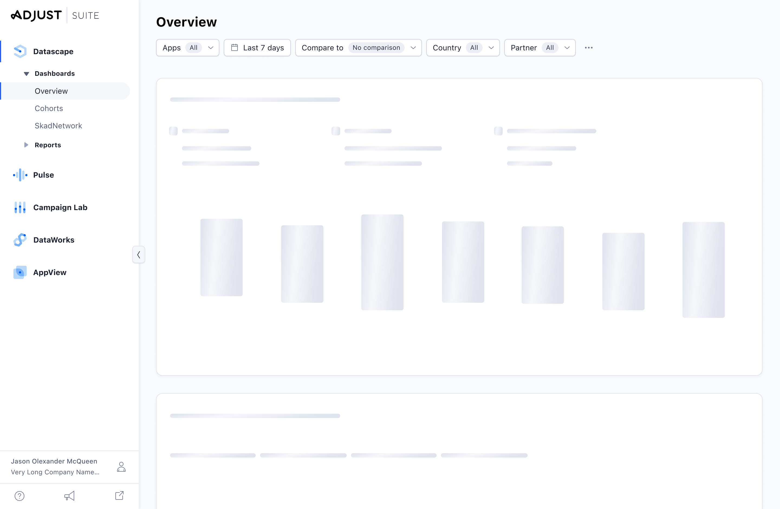This screenshot has height=509, width=780.
Task: Expand the Reports section in sidebar
Action: (x=26, y=144)
